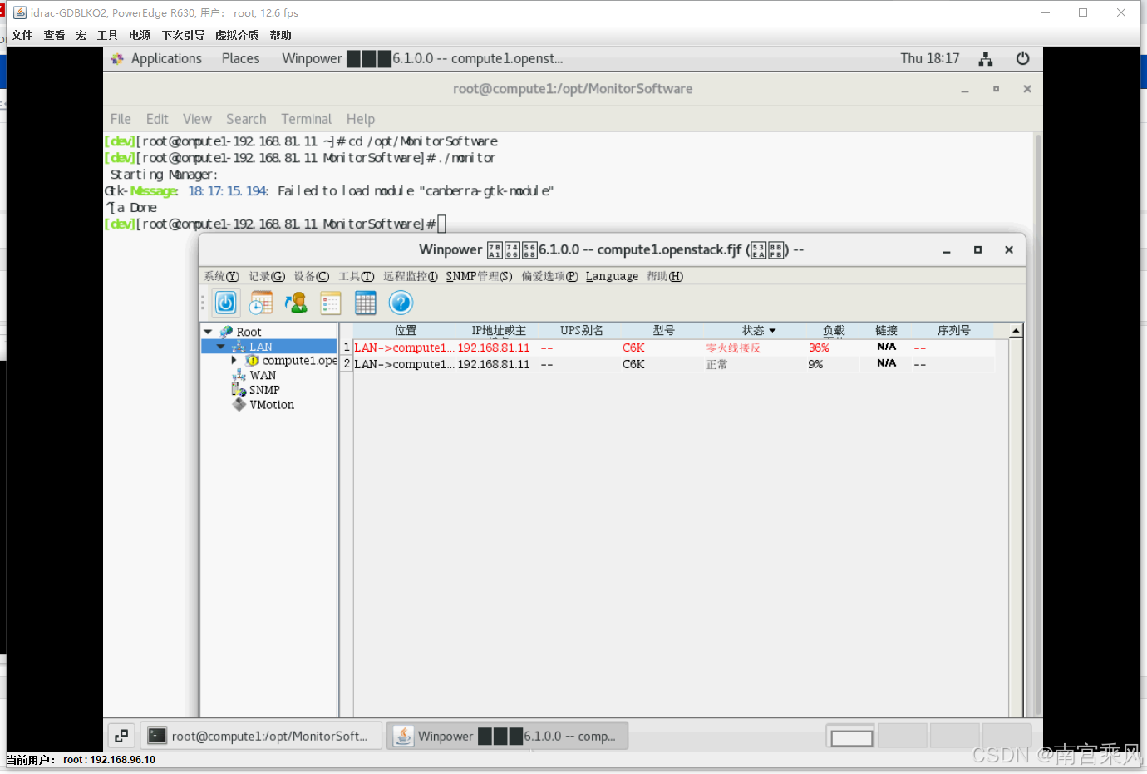The image size is (1147, 774).
Task: Collapse the LAN tree node
Action: point(221,347)
